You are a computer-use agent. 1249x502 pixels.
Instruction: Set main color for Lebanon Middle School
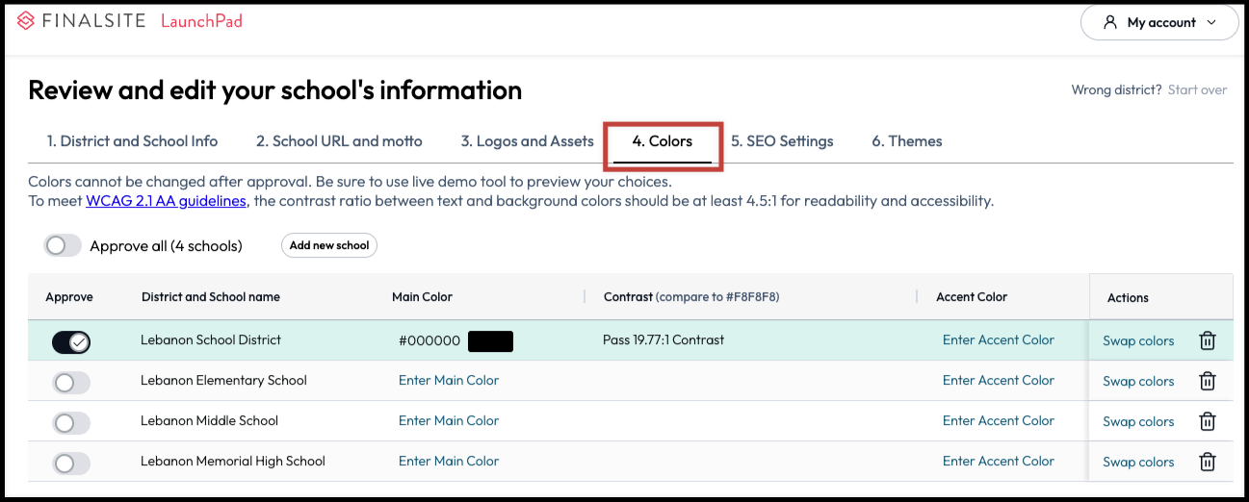coord(449,420)
